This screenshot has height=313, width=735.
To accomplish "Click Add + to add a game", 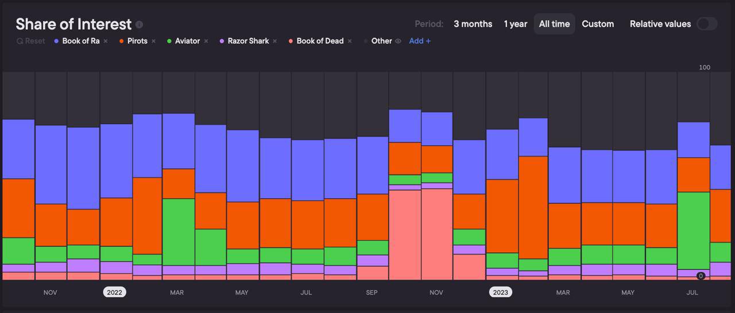I will 420,41.
